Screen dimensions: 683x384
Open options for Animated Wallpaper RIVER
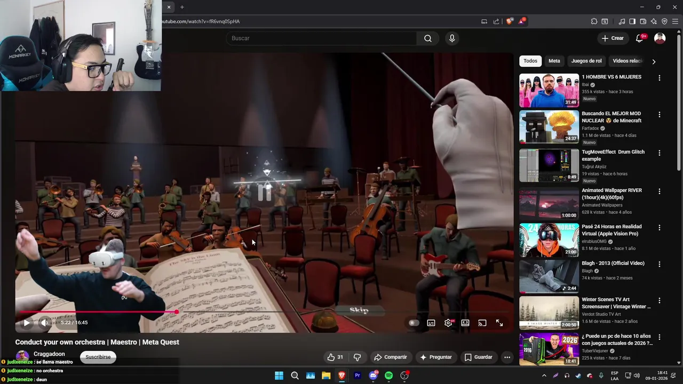[x=660, y=191]
